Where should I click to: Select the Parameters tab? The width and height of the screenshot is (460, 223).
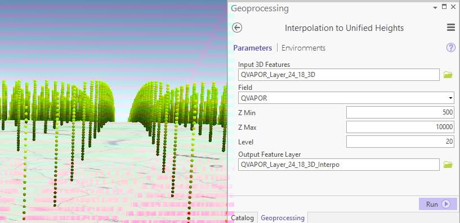[x=253, y=48]
